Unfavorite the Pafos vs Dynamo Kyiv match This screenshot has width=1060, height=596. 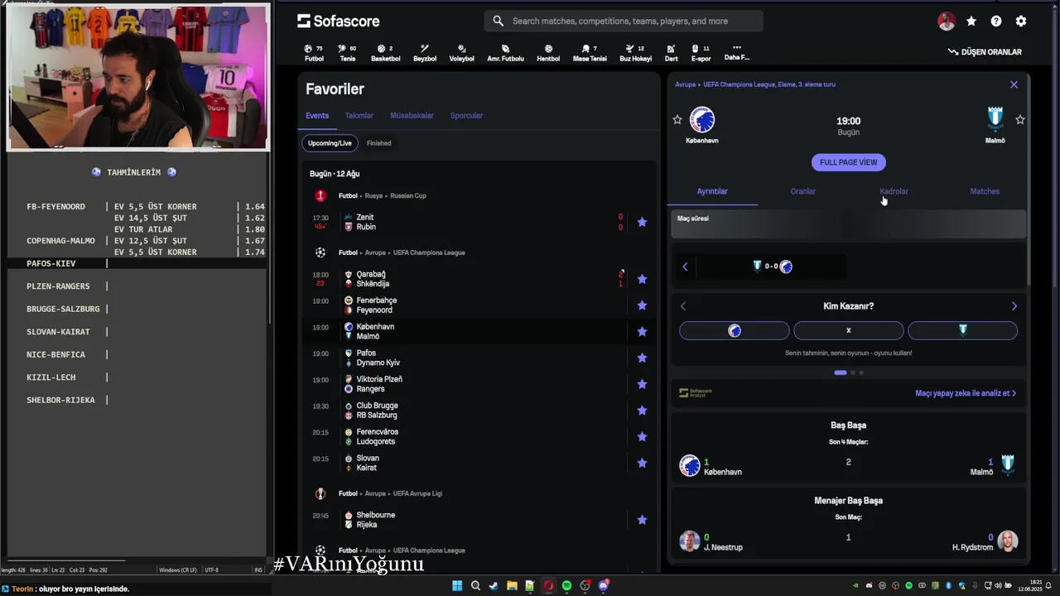[642, 358]
